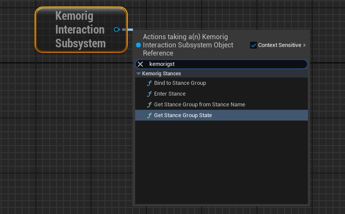Click the green function icon for Get Stance Group from Stance Name
Viewport: 345px width, 214px height.
click(x=149, y=105)
